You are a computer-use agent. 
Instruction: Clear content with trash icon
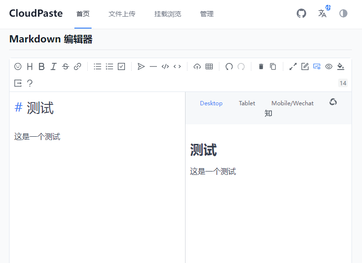tap(261, 67)
